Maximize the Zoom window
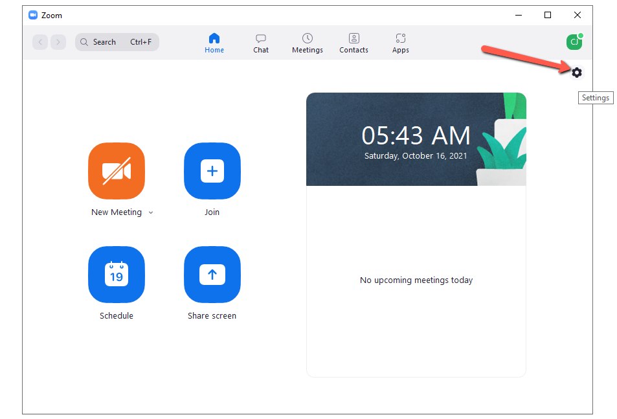Image resolution: width=617 pixels, height=419 pixels. [547, 15]
